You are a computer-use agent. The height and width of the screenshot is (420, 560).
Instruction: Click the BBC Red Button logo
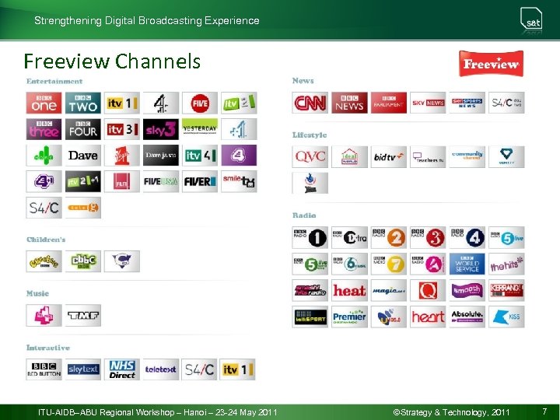coord(44,369)
